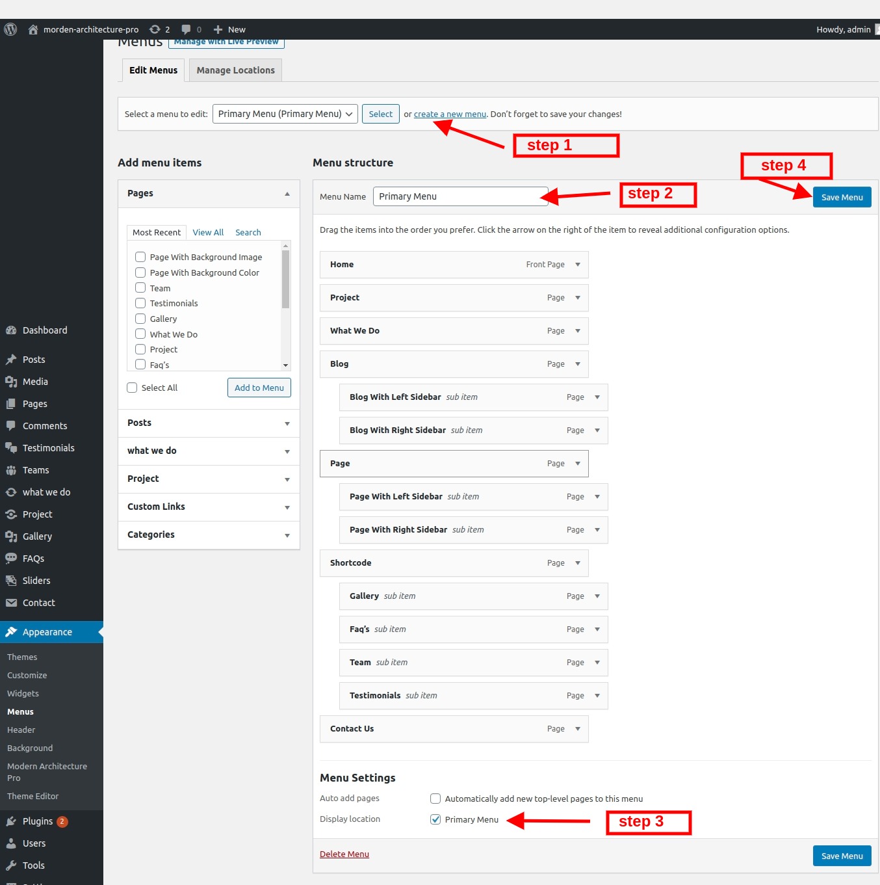This screenshot has width=880, height=885.
Task: Click the Delete Menu link
Action: pos(344,854)
